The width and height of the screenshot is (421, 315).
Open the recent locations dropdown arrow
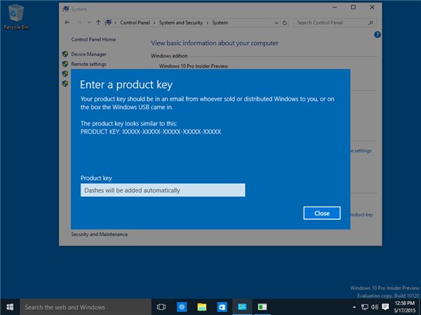pyautogui.click(x=88, y=22)
